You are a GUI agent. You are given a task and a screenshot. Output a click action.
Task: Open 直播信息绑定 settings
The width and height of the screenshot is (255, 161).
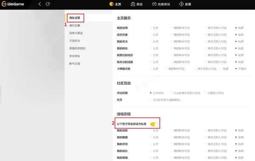coord(77,48)
